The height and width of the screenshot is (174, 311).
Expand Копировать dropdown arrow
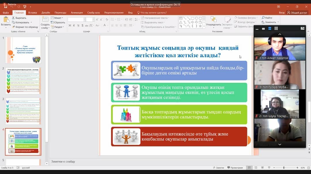[x=31, y=22]
